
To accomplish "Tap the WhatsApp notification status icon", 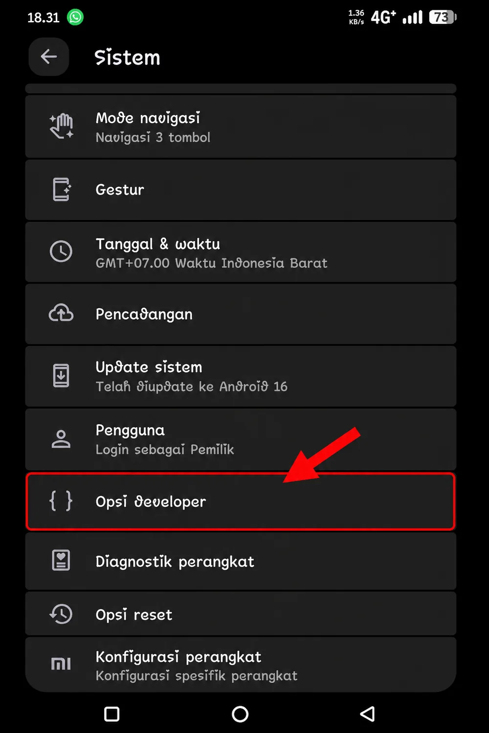I will (75, 17).
